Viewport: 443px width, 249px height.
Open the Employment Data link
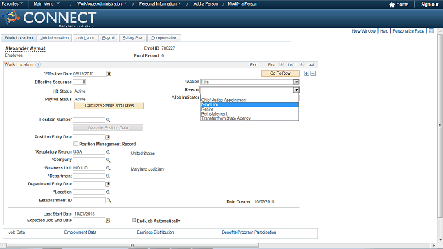pyautogui.click(x=80, y=232)
